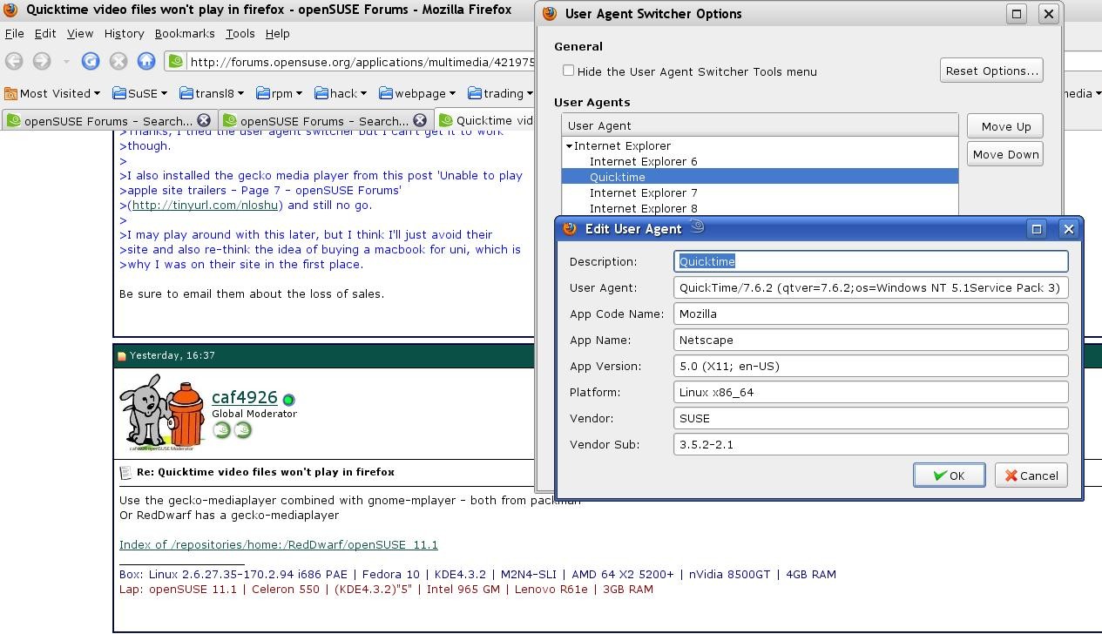The height and width of the screenshot is (634, 1102).
Task: Click the Reset Options... button
Action: tap(991, 71)
